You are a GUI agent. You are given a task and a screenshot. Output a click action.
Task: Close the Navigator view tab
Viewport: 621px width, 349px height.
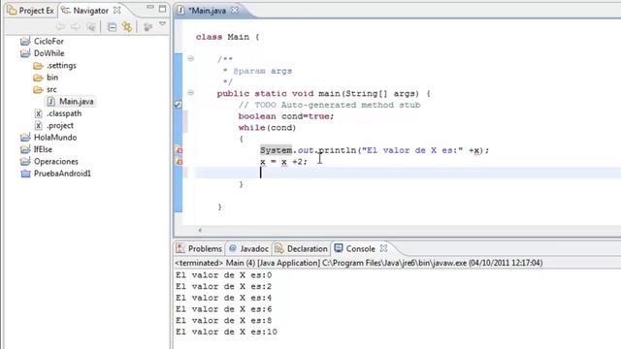tap(116, 10)
